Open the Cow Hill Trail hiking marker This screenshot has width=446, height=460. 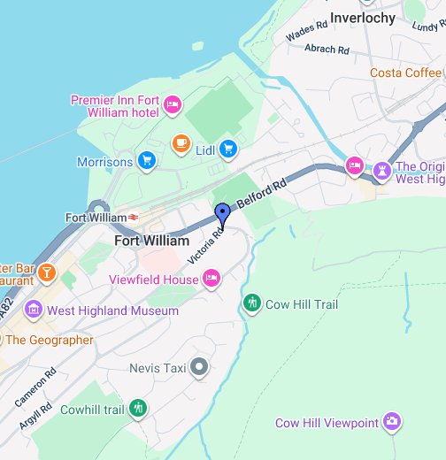(x=252, y=303)
